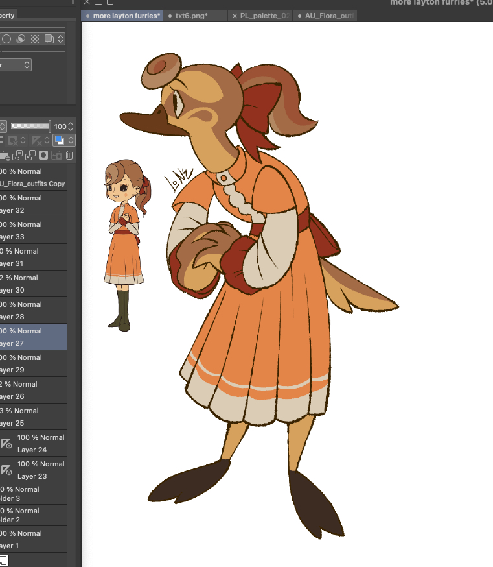Screen dimensions: 493x567
Task: Click the transfer to lower layer icon
Action: click(x=18, y=155)
